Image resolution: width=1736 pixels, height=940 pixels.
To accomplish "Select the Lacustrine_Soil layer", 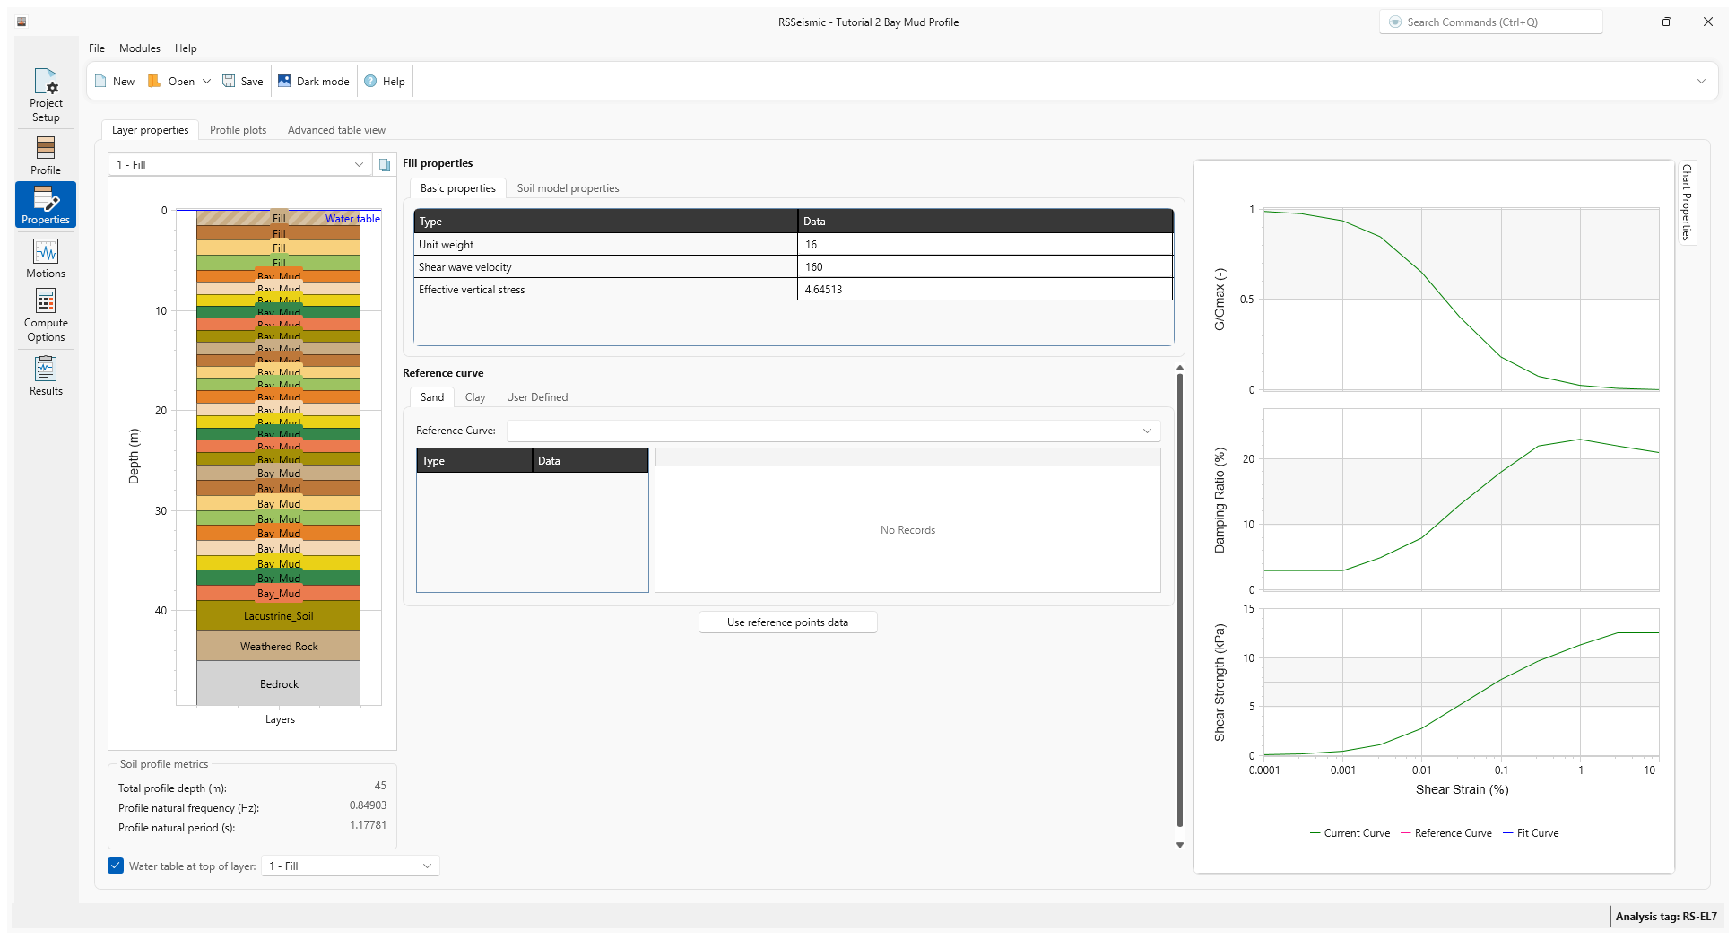I will coord(279,615).
